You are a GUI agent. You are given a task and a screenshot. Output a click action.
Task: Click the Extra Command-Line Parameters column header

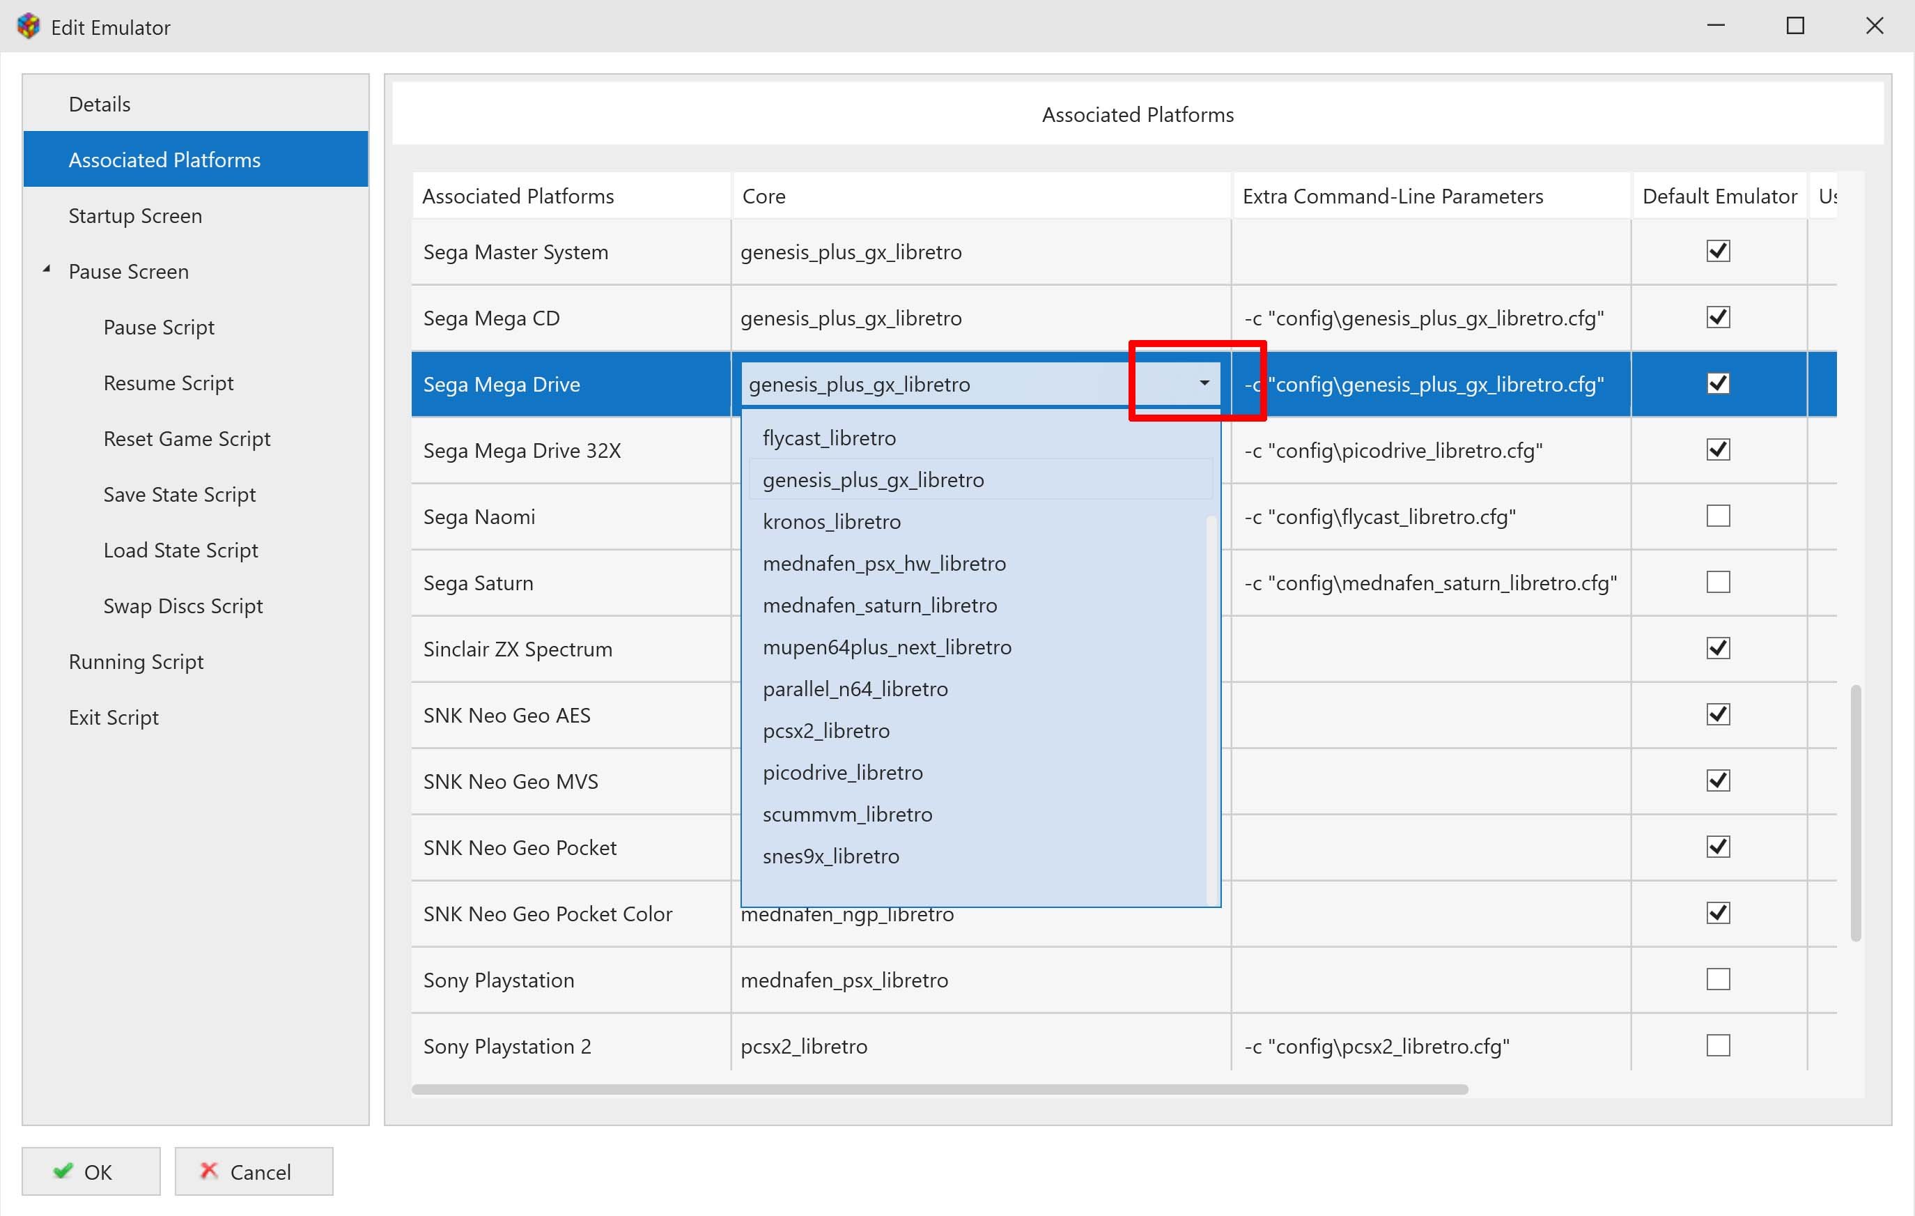(x=1432, y=196)
